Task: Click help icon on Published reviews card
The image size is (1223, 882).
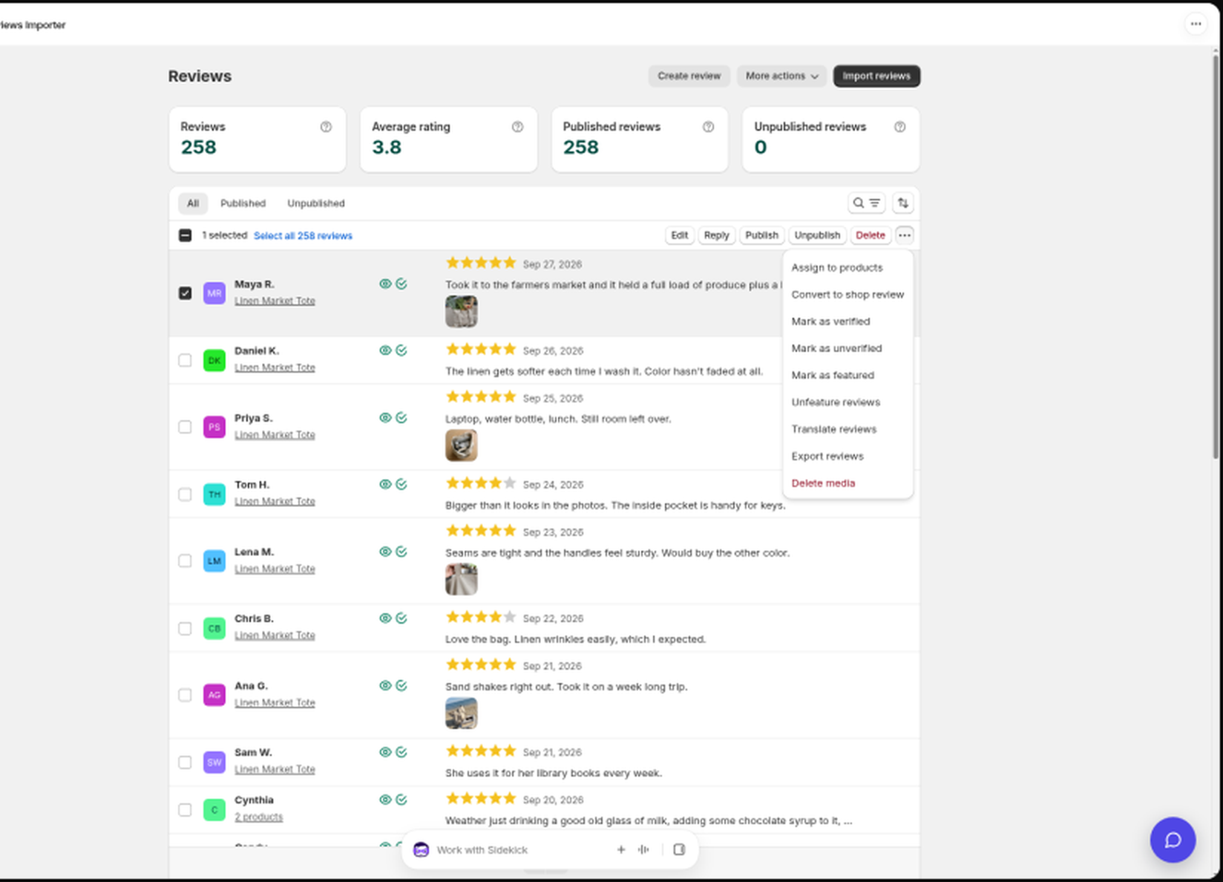Action: click(709, 127)
